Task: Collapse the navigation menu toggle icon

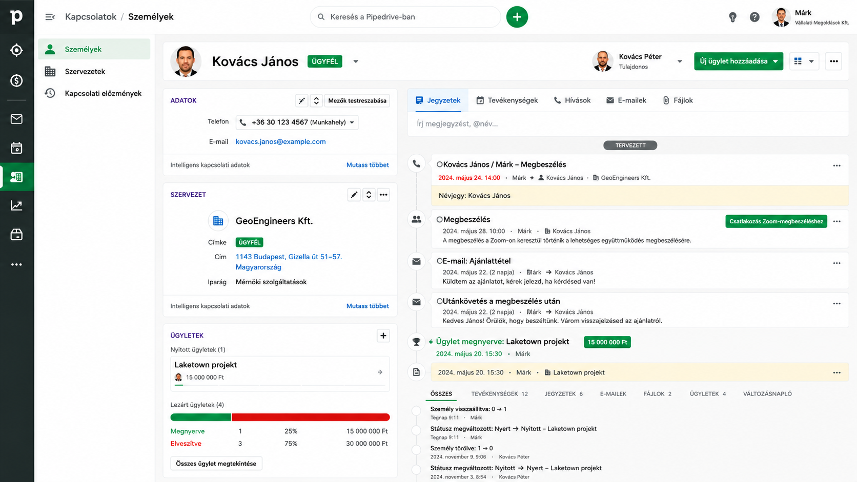Action: pos(50,17)
